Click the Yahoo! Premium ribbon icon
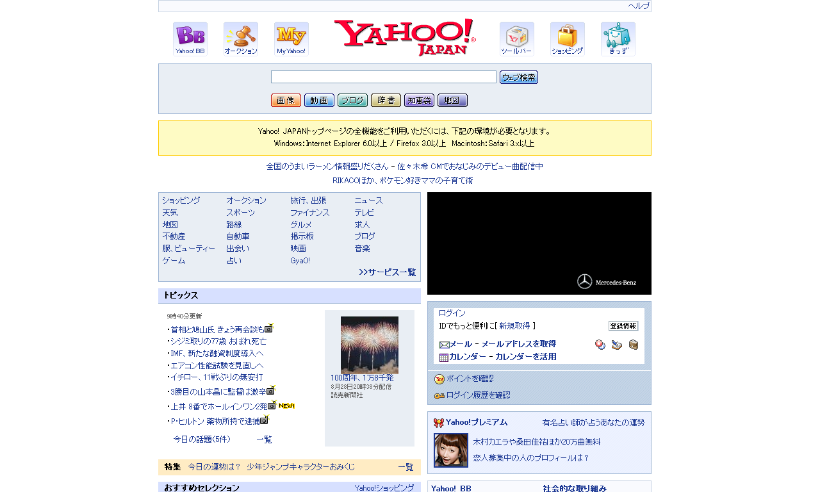The width and height of the screenshot is (820, 492). pyautogui.click(x=439, y=423)
